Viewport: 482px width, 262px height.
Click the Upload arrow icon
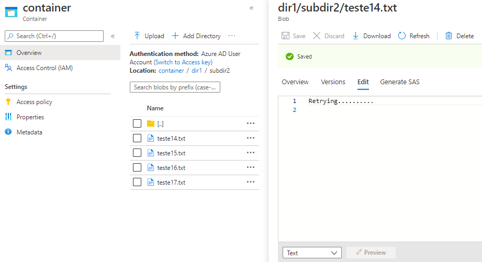click(137, 36)
